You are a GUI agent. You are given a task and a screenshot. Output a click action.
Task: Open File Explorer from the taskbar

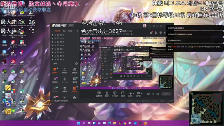pos(115,123)
